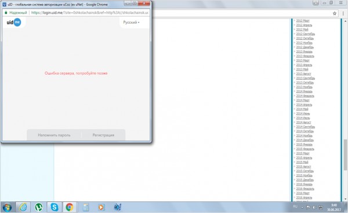Image resolution: width=348 pixels, height=213 pixels.
Task: Open the Windows Start menu
Action: tap(7, 207)
